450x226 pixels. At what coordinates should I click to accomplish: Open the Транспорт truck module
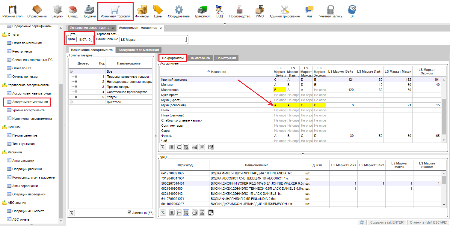pyautogui.click(x=202, y=11)
